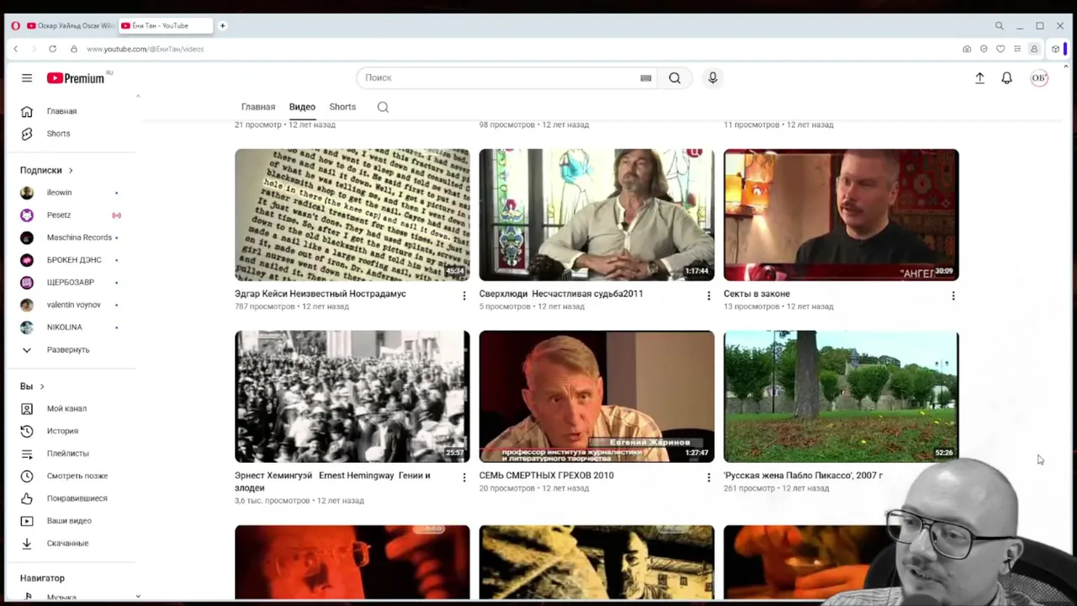
Task: Play Секты в законе video thumbnail
Action: point(841,215)
